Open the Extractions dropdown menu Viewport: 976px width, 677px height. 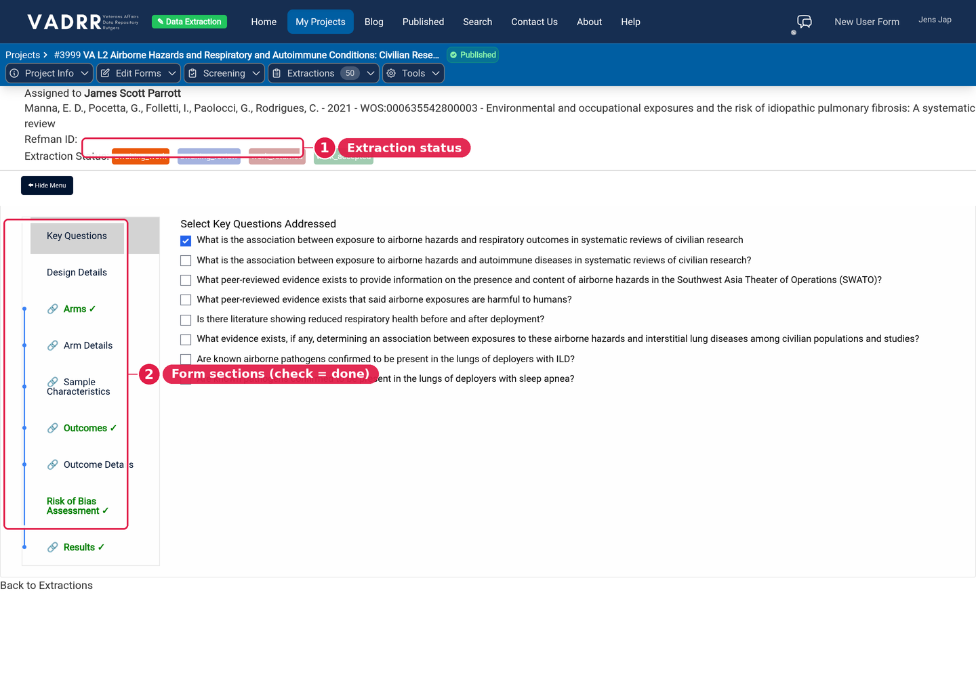(323, 73)
